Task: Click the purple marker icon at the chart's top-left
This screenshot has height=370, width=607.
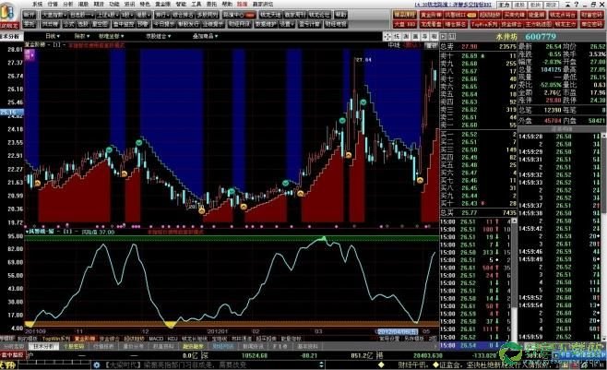Action: tap(30, 55)
